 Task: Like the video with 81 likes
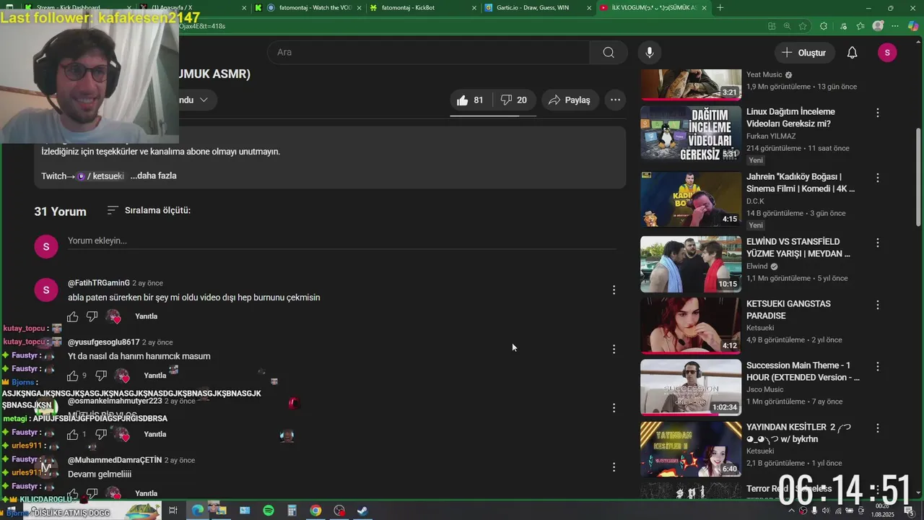(x=470, y=100)
